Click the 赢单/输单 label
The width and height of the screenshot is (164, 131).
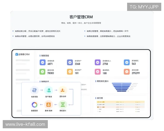pyautogui.click(x=49, y=111)
